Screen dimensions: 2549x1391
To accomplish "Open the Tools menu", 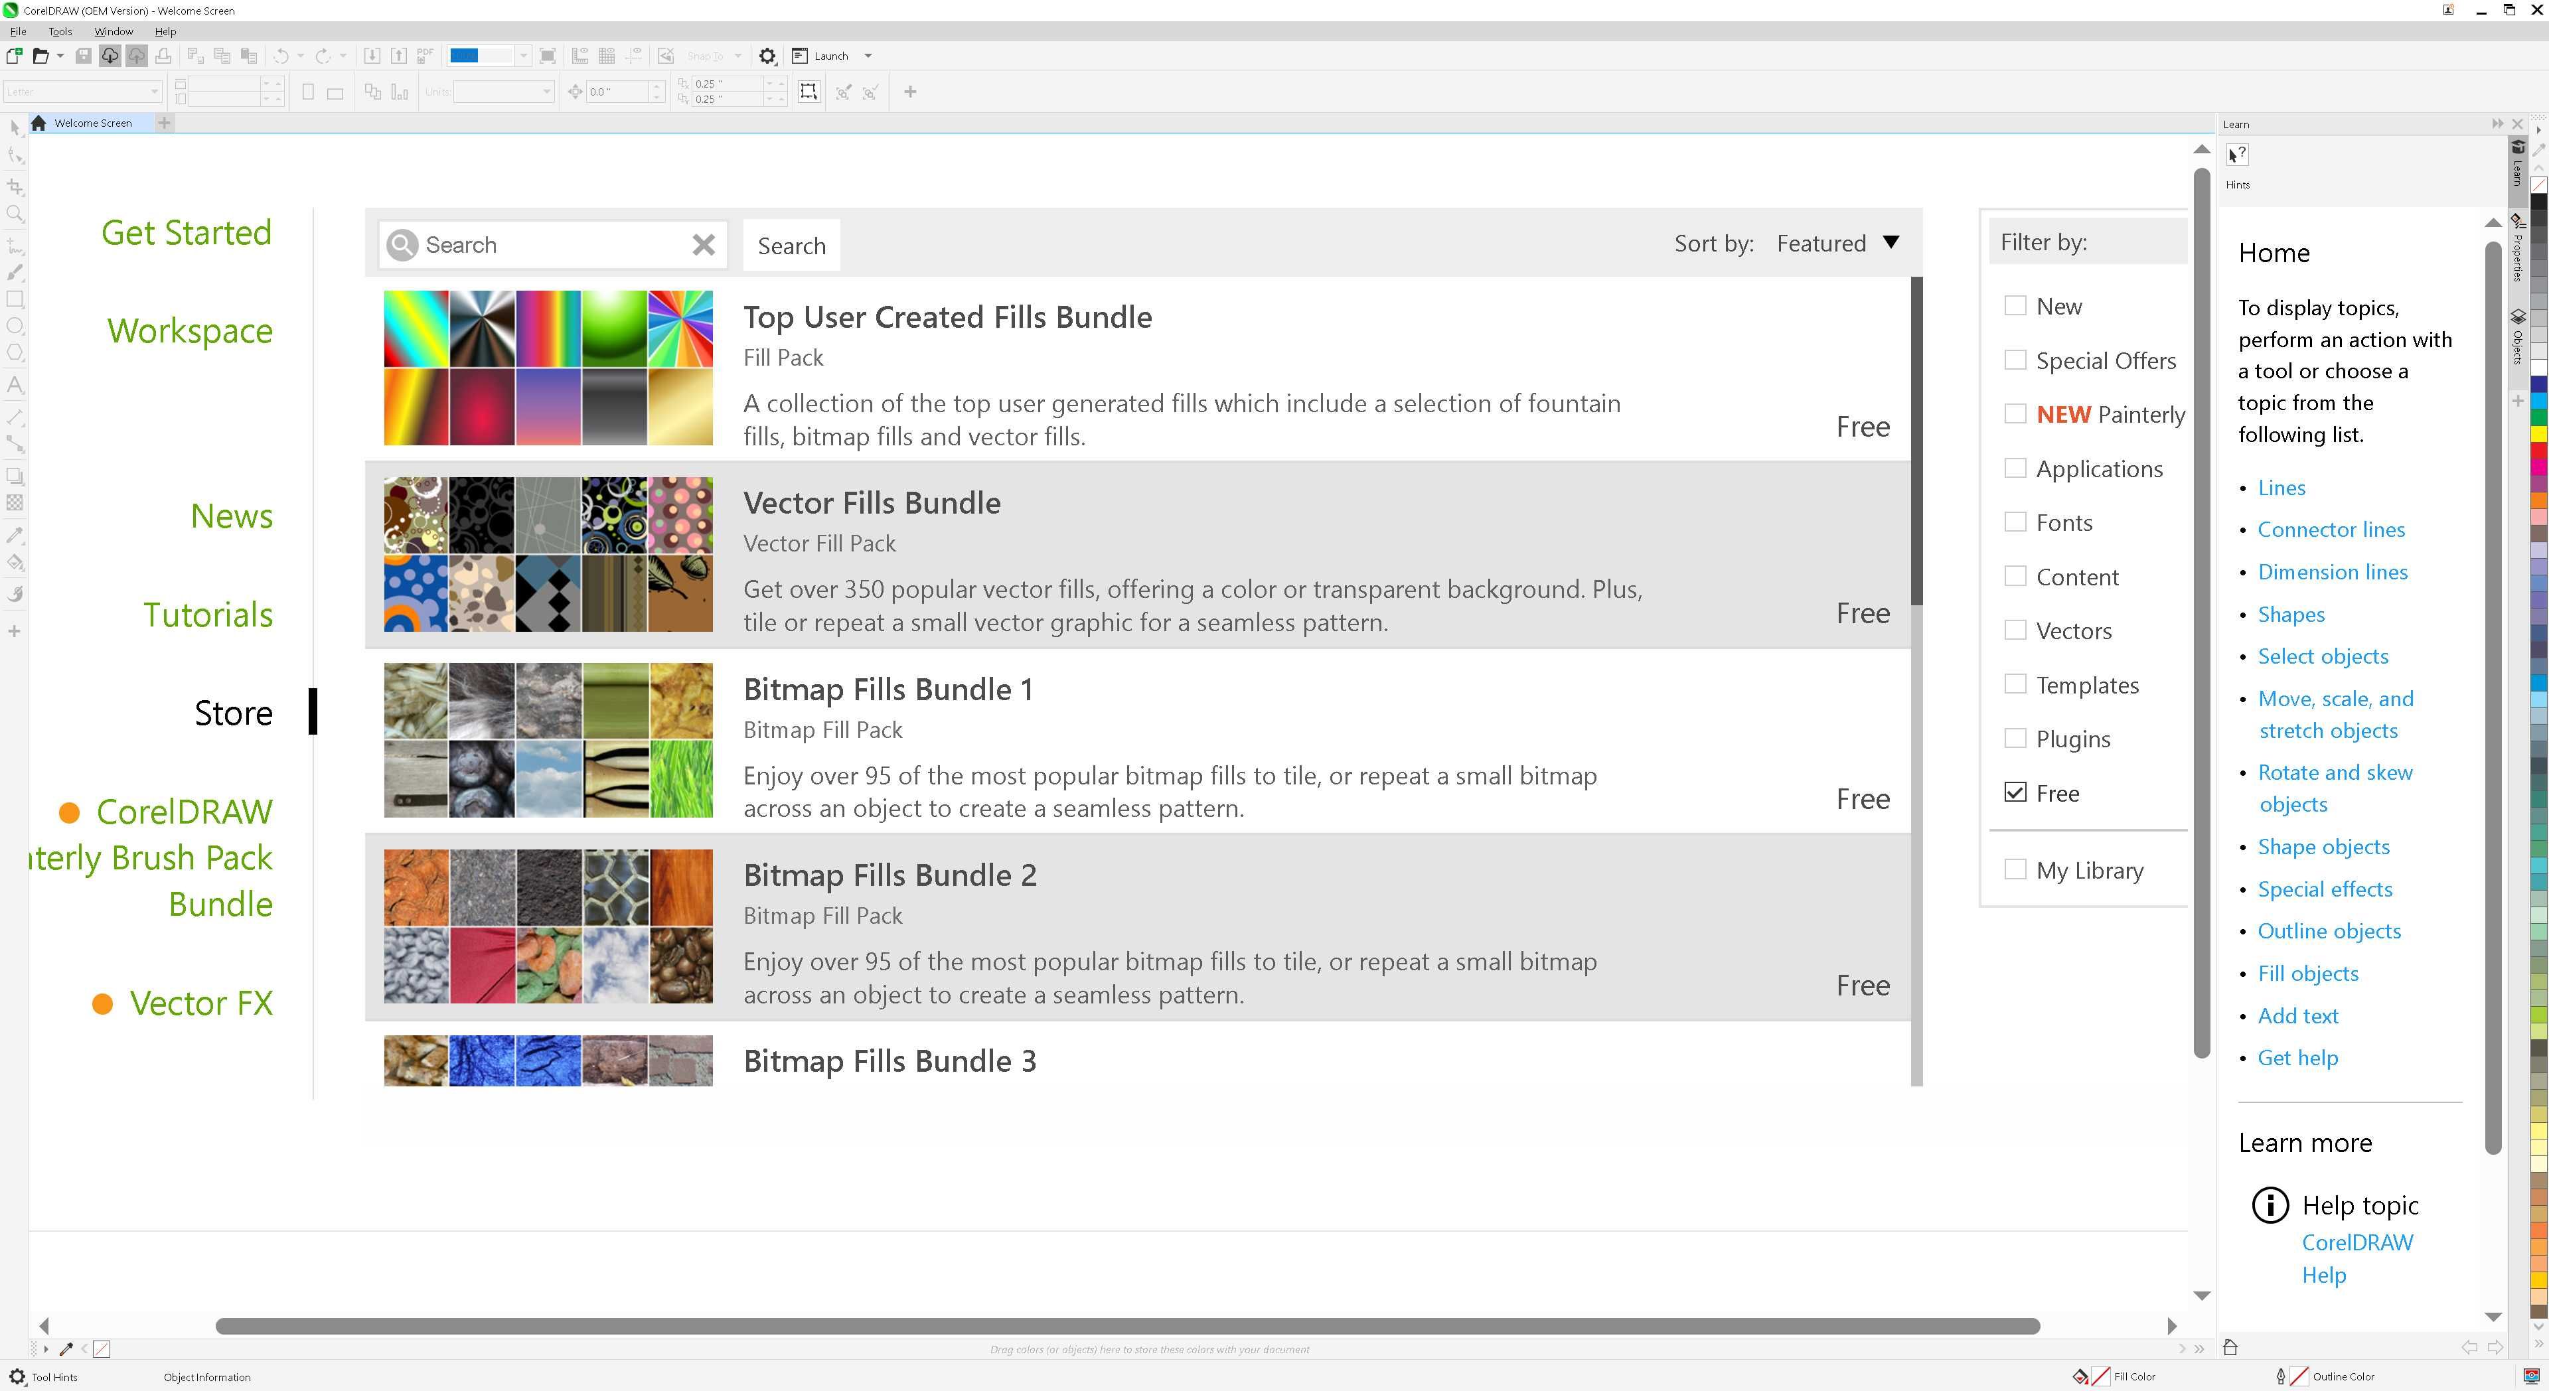I will 60,32.
